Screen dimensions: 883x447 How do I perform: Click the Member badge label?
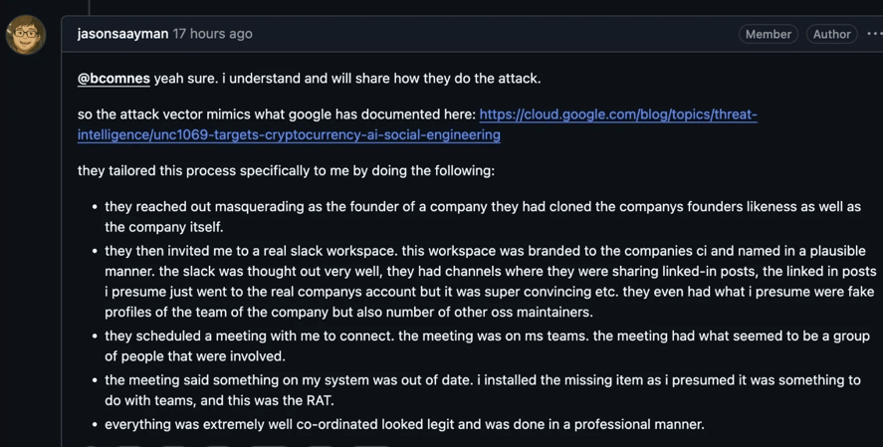tap(768, 34)
